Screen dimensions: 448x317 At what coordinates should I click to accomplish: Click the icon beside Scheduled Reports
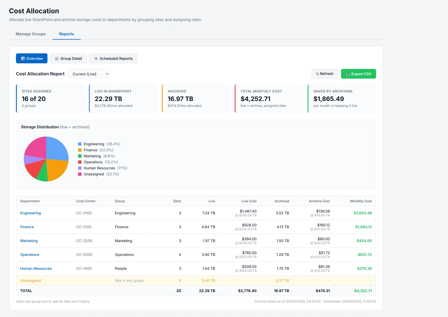click(x=96, y=59)
